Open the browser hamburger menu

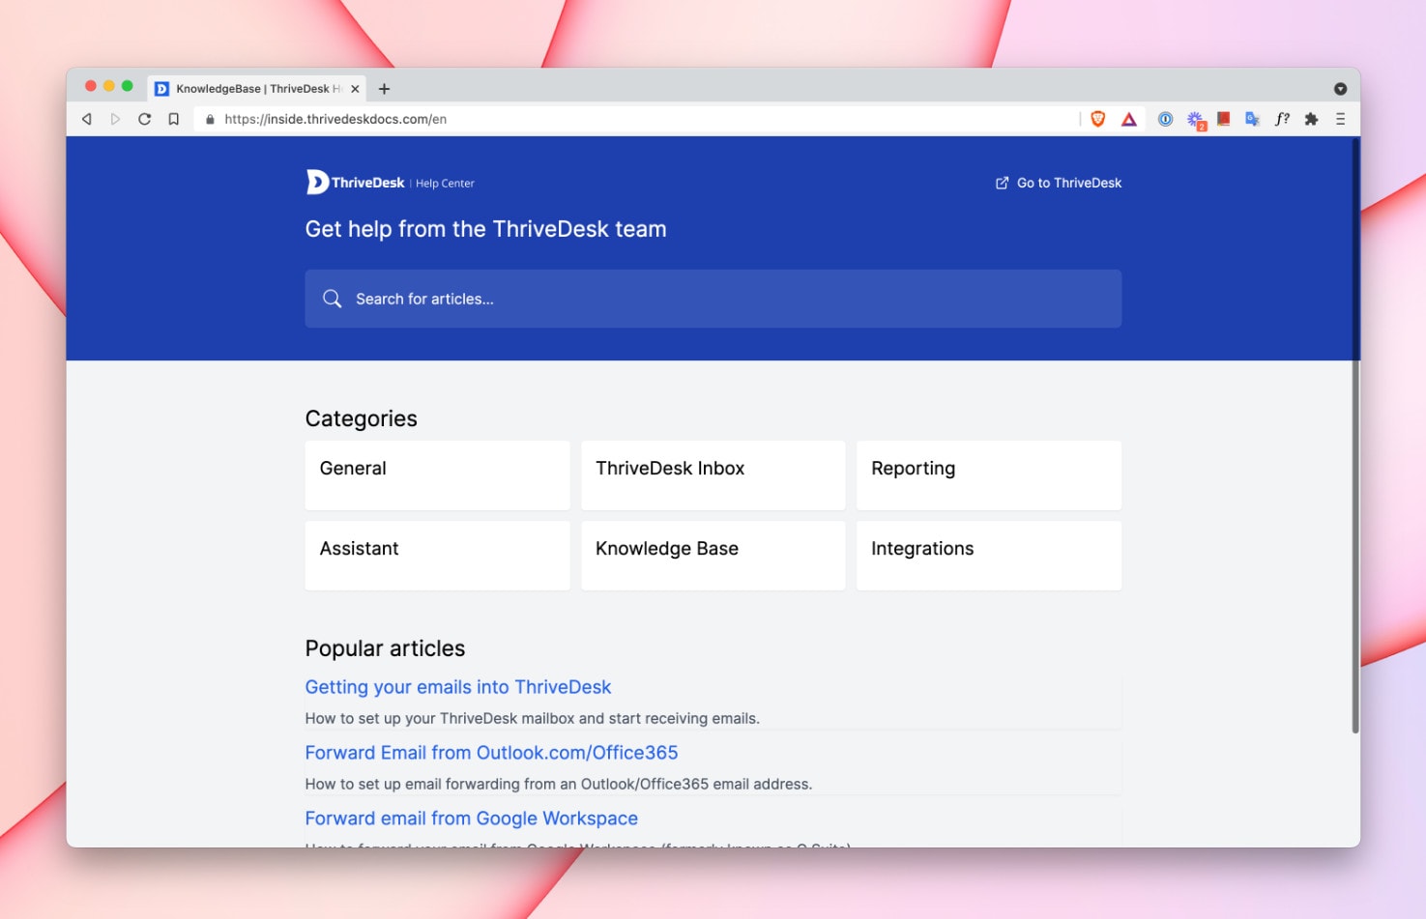(x=1340, y=119)
